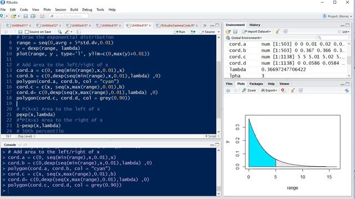Maximize the Console pane
This screenshot has height=199, width=355.
pos(217,145)
